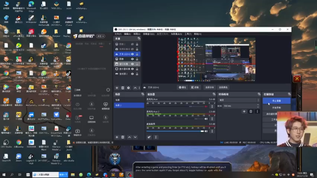The width and height of the screenshot is (317, 178).
Task: Click the red X overlay button
Action: tap(297, 79)
